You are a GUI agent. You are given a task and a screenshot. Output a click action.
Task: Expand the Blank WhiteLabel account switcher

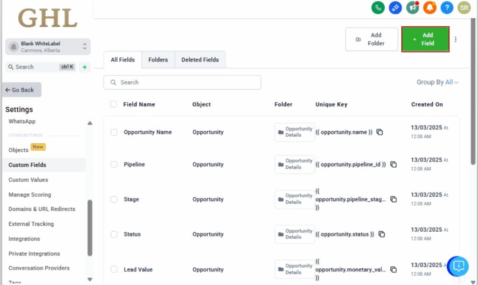[x=48, y=46]
